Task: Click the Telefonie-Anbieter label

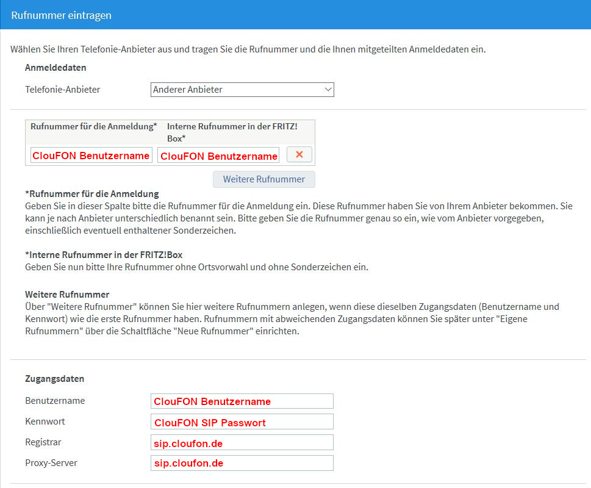Action: click(63, 90)
